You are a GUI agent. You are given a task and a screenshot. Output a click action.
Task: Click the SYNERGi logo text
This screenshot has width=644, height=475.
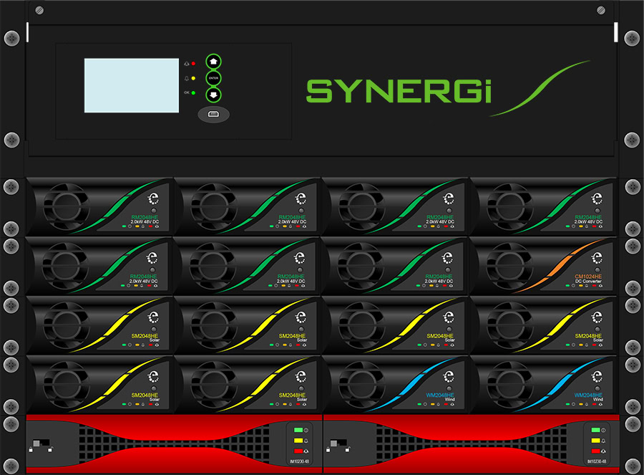tap(399, 91)
